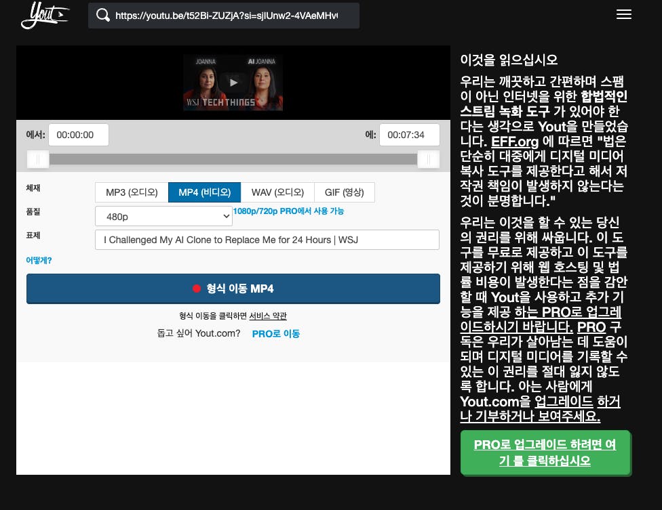The width and height of the screenshot is (662, 510).
Task: Select the WAV (오디오) format tab
Action: point(277,192)
